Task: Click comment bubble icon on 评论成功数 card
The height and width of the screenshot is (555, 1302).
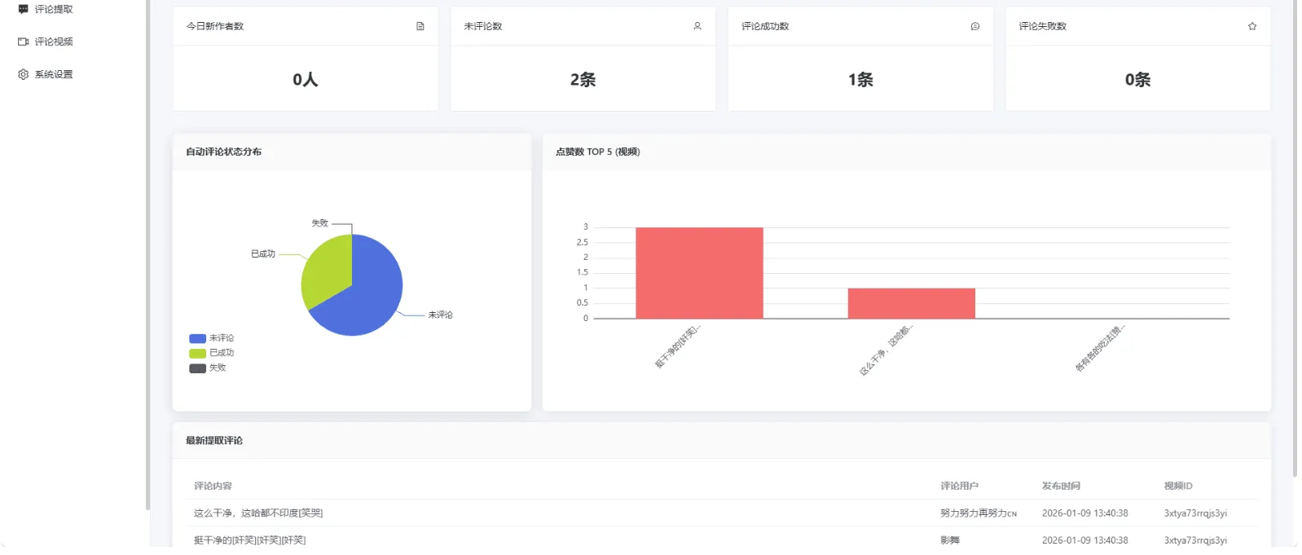Action: pos(974,26)
